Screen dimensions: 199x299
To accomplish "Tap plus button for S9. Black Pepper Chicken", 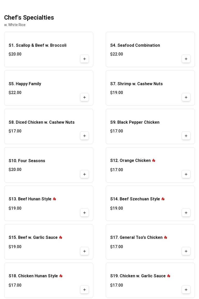I will pos(186,136).
